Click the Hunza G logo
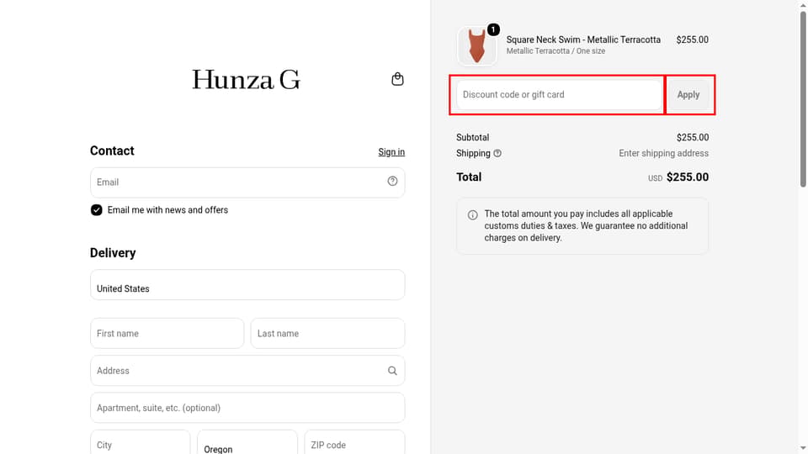This screenshot has height=454, width=808. [x=247, y=80]
